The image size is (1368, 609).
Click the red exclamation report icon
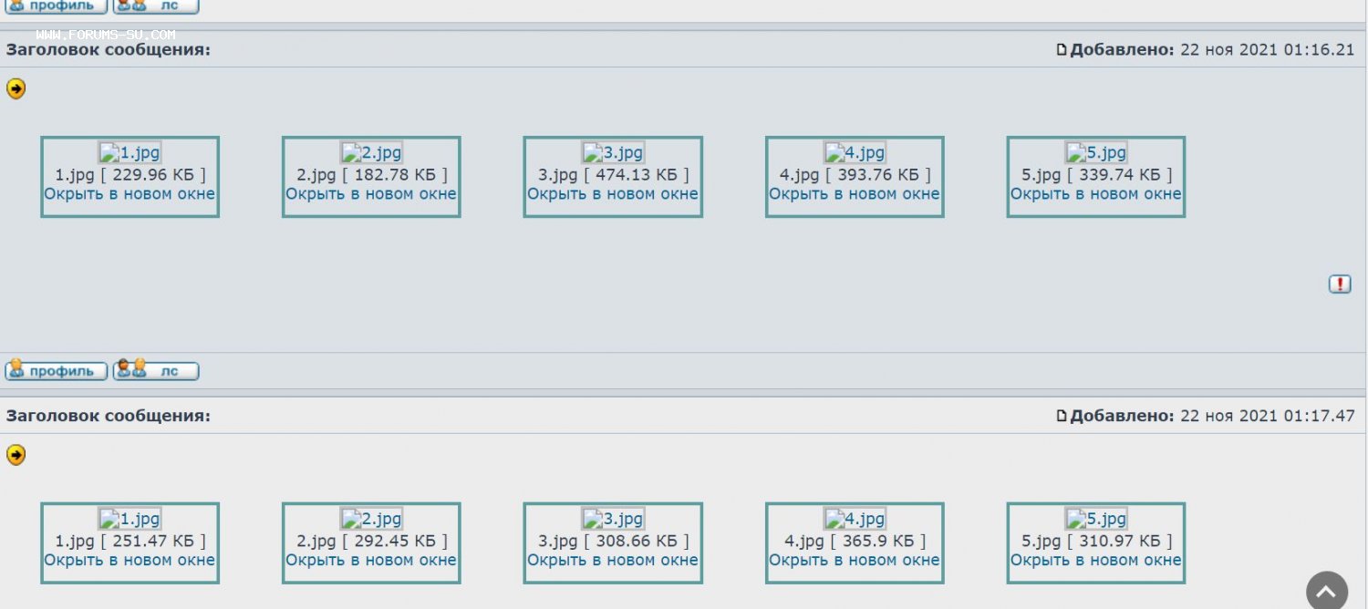1339,284
